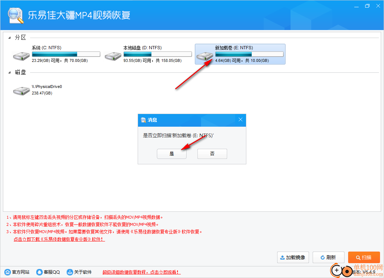
Task: Open the 点击立即下载 professional version link
Action: (x=59, y=239)
